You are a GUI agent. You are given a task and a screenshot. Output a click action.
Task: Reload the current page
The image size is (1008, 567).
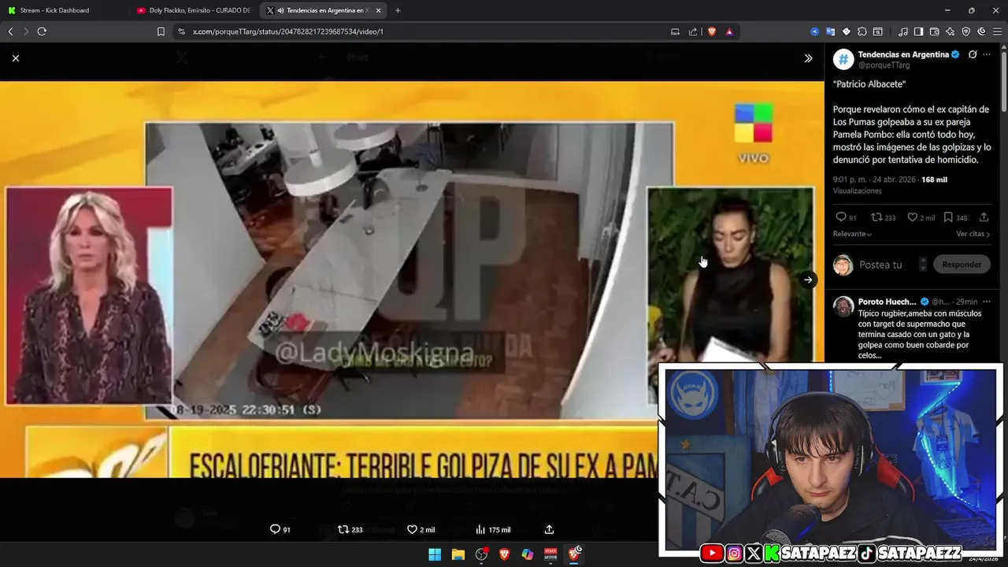(42, 31)
